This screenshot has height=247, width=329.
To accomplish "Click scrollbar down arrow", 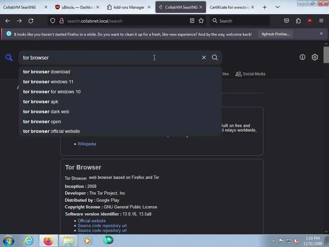I will point(326,232).
